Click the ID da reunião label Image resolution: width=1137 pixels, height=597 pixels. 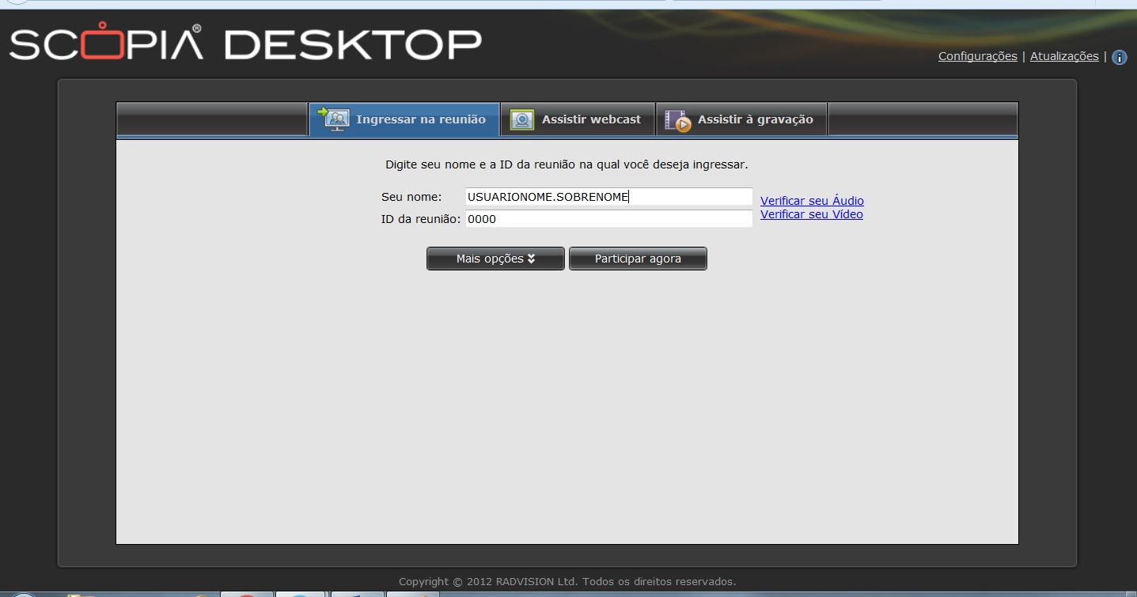[420, 219]
